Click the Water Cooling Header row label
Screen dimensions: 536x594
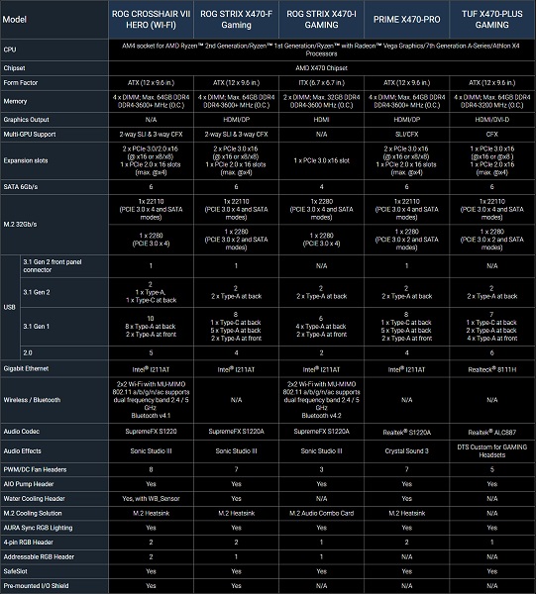pos(54,499)
